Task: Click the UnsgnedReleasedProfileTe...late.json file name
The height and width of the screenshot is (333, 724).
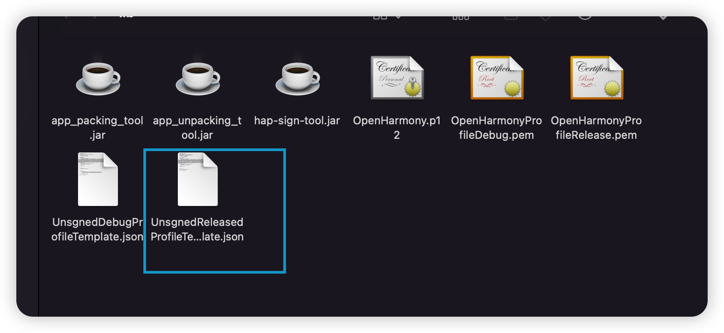Action: [197, 229]
